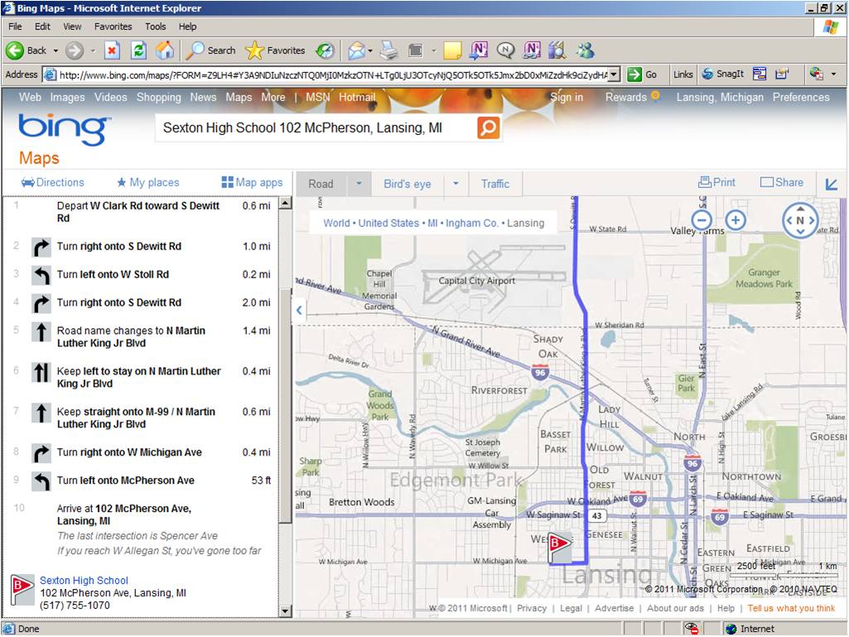Open Bing Rewards link

coord(626,98)
